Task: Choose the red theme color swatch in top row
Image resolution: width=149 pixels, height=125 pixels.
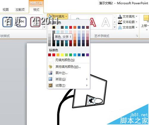Action: click(71, 27)
